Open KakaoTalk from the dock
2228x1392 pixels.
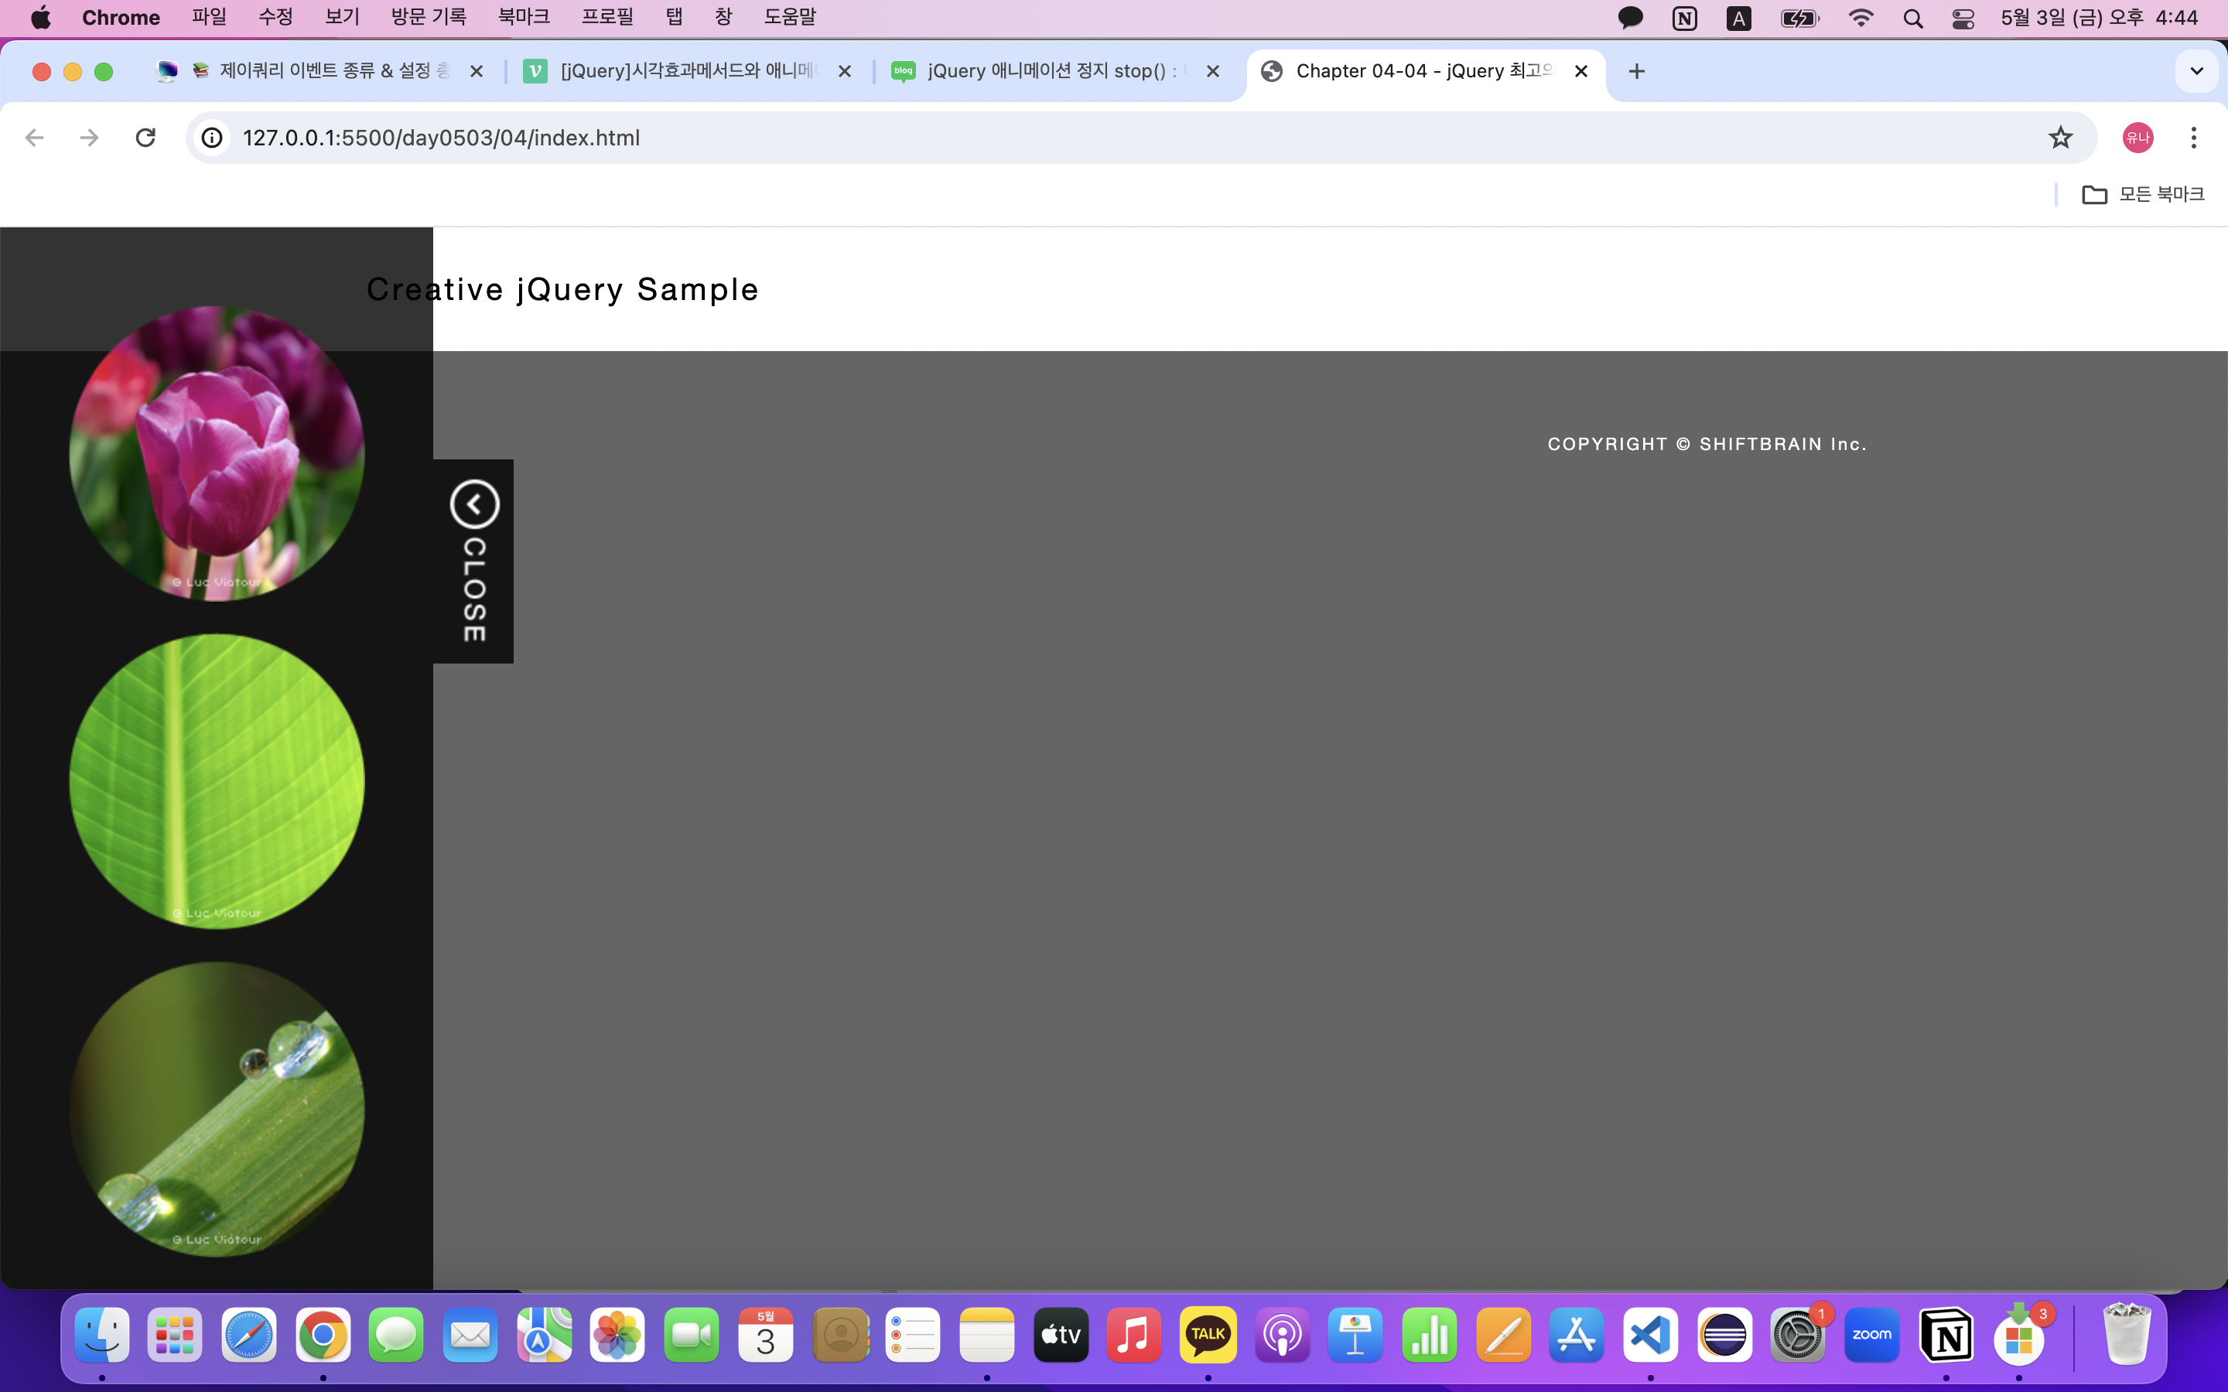(x=1208, y=1335)
